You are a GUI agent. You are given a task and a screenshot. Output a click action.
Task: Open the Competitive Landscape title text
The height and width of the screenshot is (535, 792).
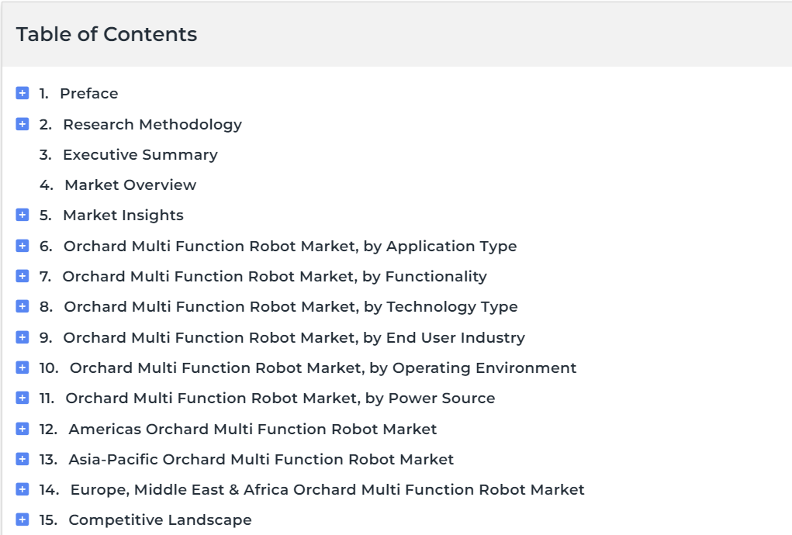tap(160, 519)
